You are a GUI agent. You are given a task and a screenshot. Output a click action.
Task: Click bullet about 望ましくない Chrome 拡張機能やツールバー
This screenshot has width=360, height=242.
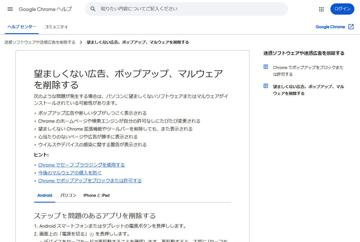pyautogui.click(x=115, y=129)
